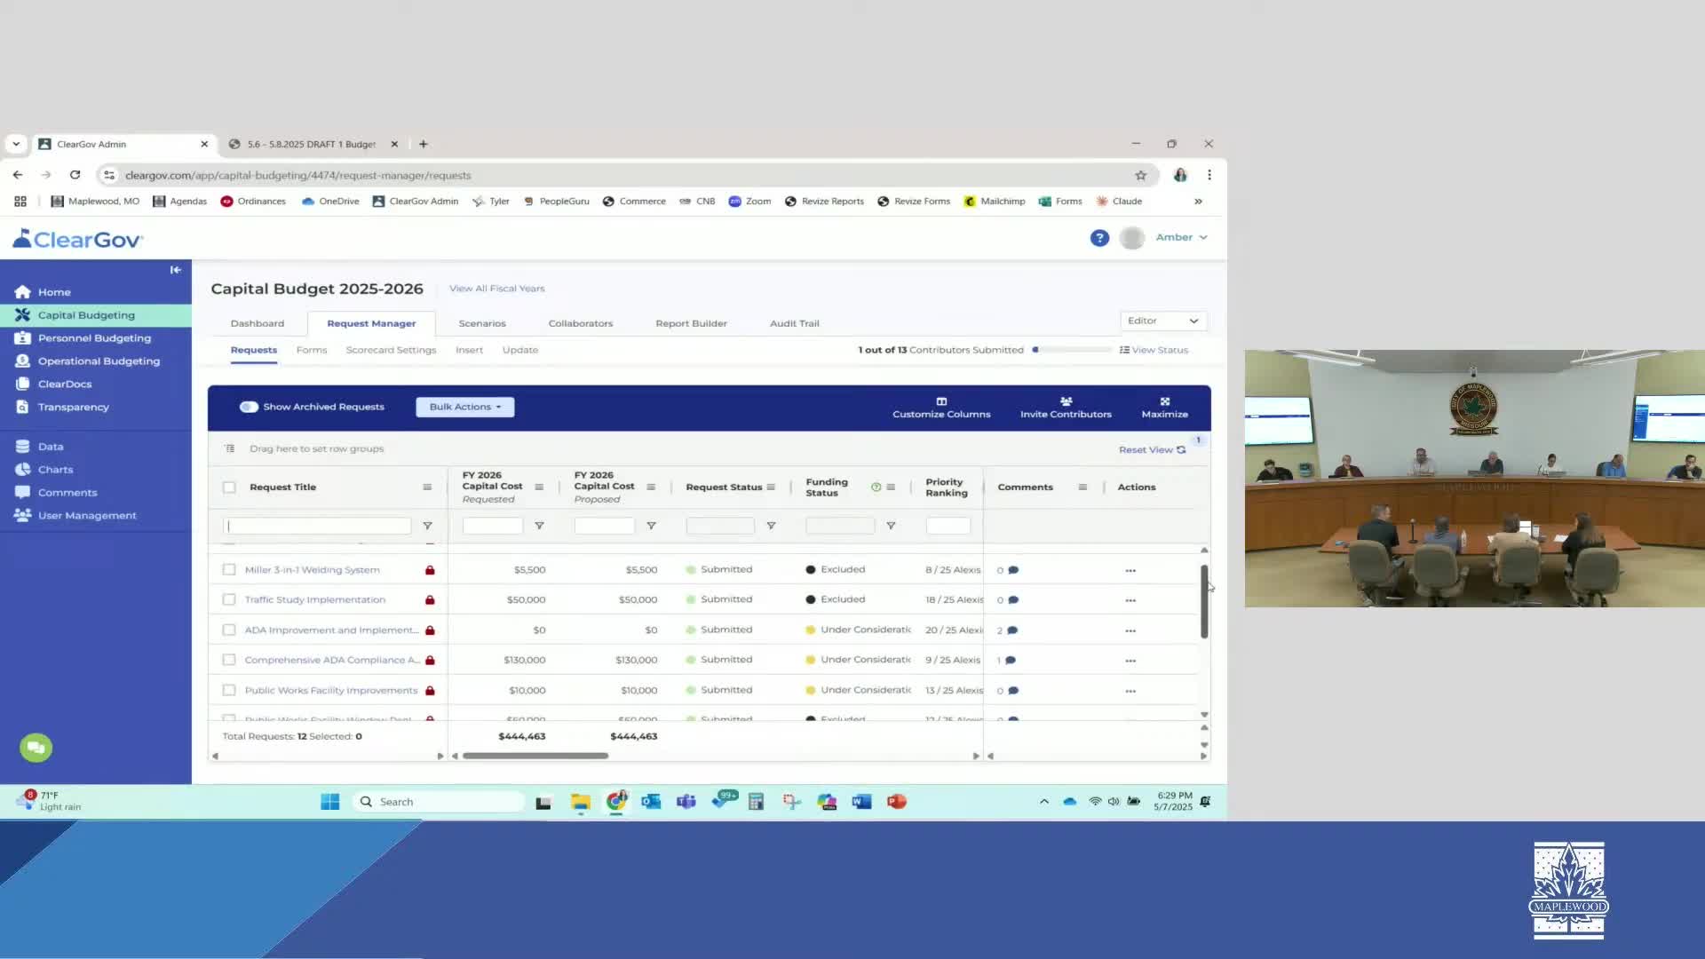Open the green chat support bubble
1705x959 pixels.
36,748
